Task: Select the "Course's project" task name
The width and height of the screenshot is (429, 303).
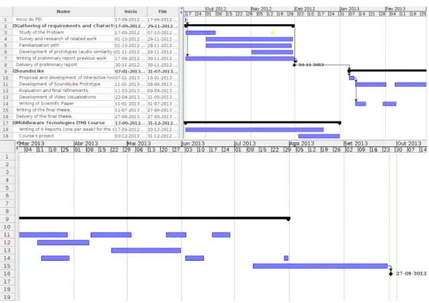Action: point(36,136)
